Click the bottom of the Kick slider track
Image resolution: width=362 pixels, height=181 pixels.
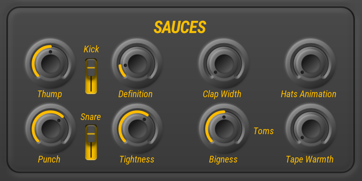91,91
